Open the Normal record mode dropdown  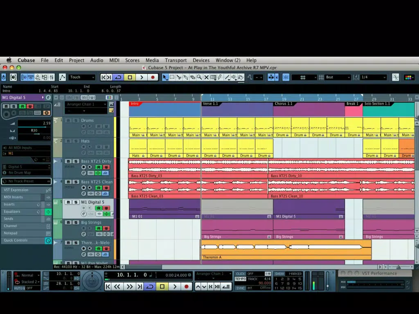click(30, 275)
